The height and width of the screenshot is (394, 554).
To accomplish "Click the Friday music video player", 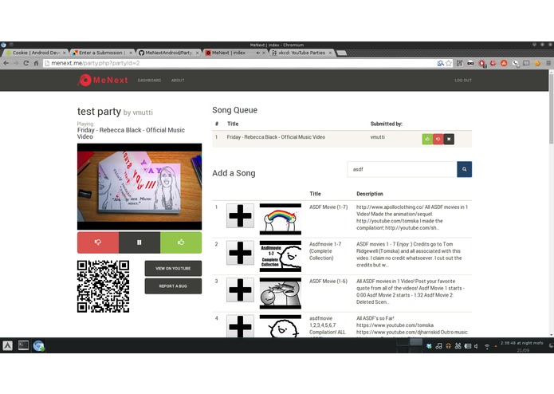I will click(x=139, y=187).
